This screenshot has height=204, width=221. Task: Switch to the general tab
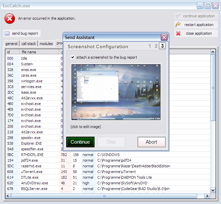coord(11,44)
